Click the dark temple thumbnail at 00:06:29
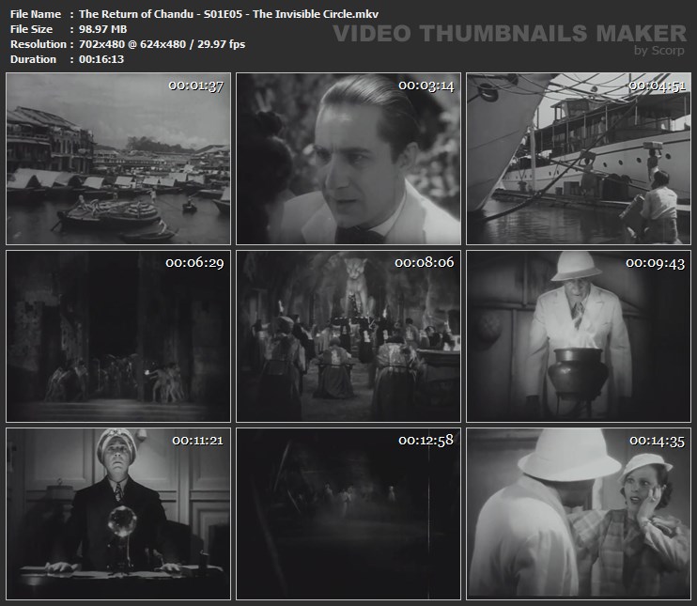The image size is (697, 606). pos(118,336)
